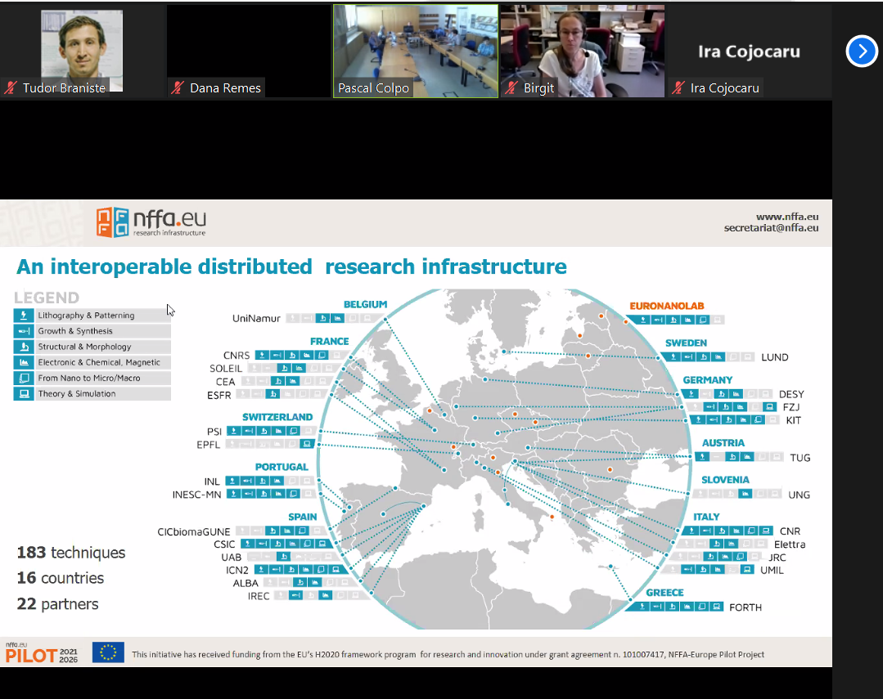Click the UAB Structural & Morphology icon

pyautogui.click(x=284, y=557)
